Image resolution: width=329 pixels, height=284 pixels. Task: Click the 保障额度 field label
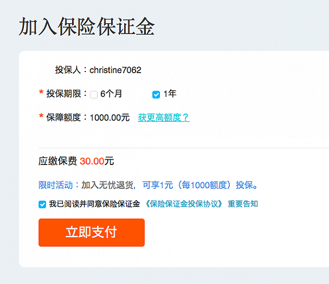(64, 117)
